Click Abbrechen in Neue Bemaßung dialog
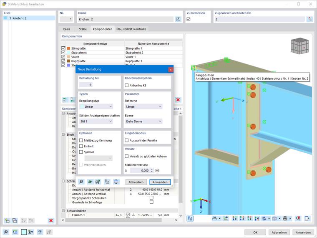The image size is (317, 238). 136,182
